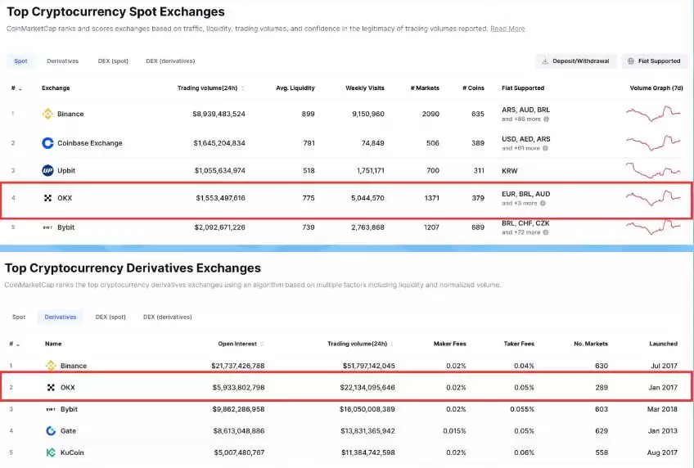Image resolution: width=694 pixels, height=468 pixels.
Task: Click the Upbit logo icon
Action: 47,170
